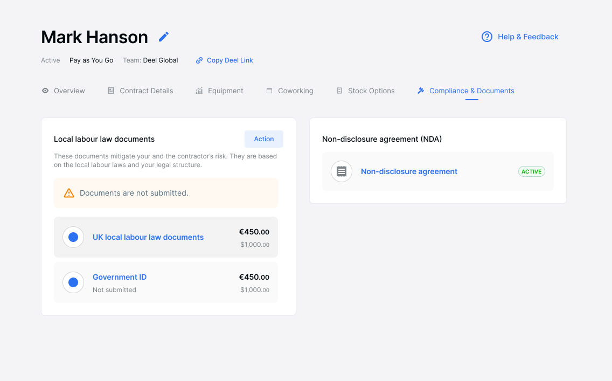Click the Help & Feedback text link
The width and height of the screenshot is (612, 381).
(527, 37)
